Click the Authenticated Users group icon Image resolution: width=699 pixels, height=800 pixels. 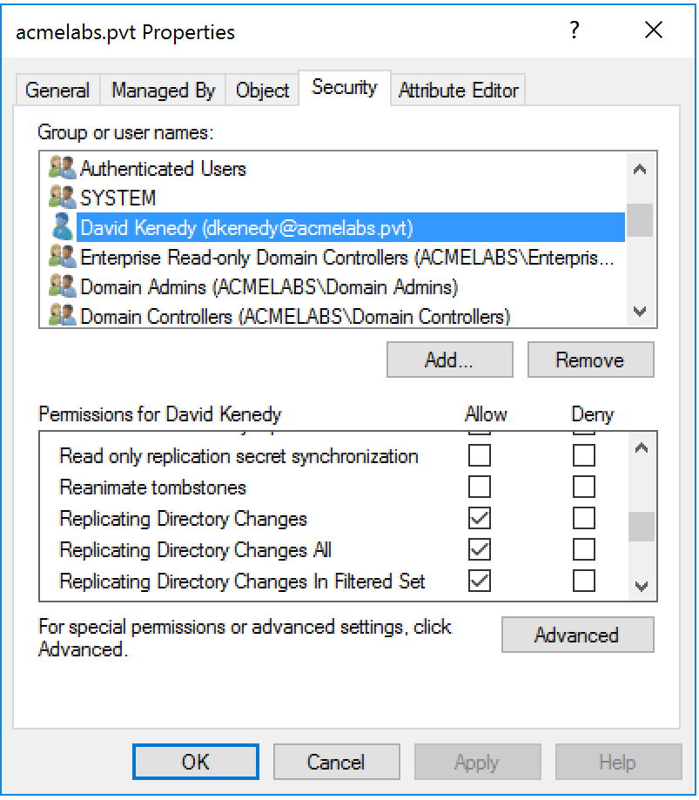[63, 169]
